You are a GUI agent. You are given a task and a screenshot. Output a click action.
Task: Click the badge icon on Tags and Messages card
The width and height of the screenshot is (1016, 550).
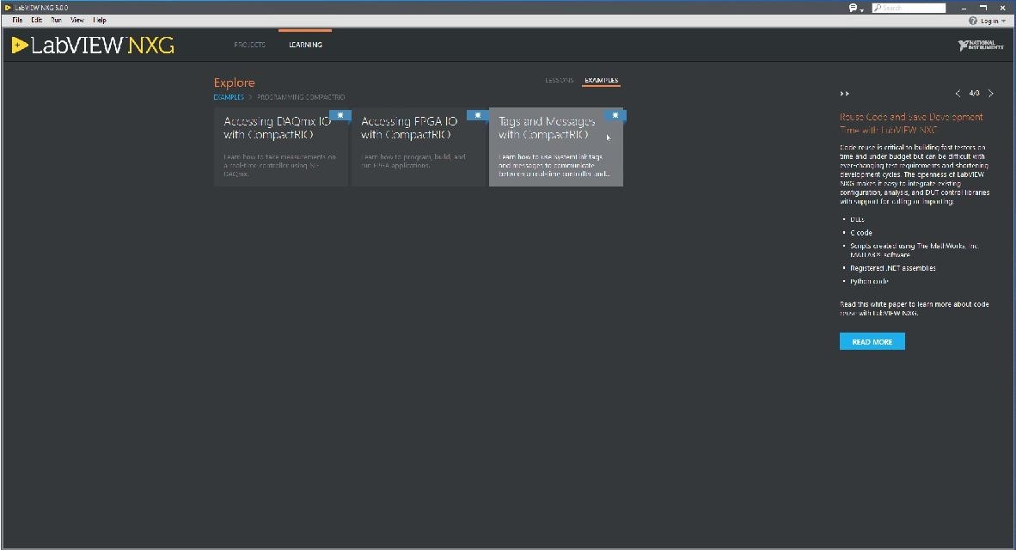click(615, 115)
